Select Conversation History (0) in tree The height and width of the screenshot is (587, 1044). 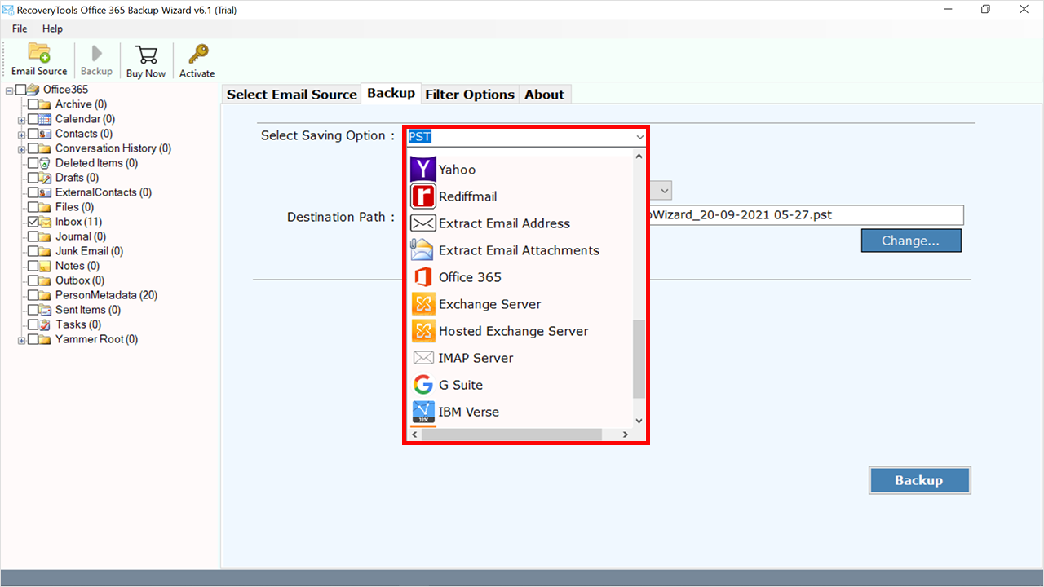(113, 148)
